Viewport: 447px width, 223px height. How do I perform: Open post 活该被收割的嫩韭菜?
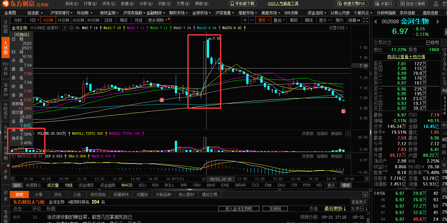tap(90, 217)
